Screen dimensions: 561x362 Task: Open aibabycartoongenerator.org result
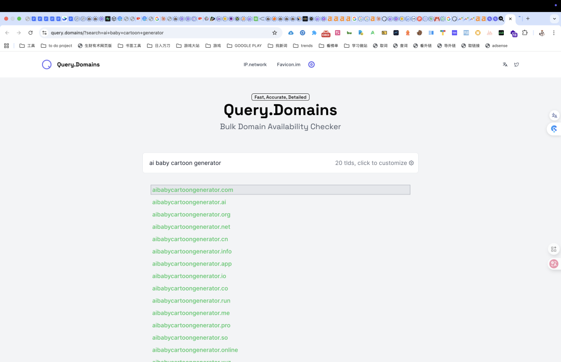coord(191,214)
